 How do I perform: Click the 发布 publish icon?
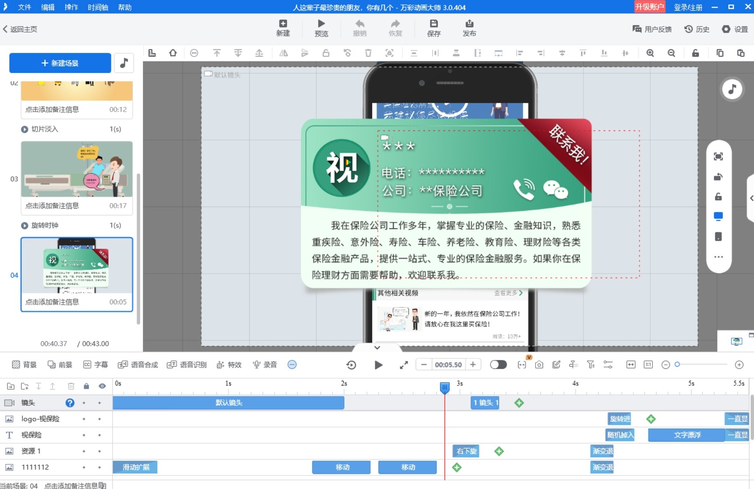click(x=469, y=28)
